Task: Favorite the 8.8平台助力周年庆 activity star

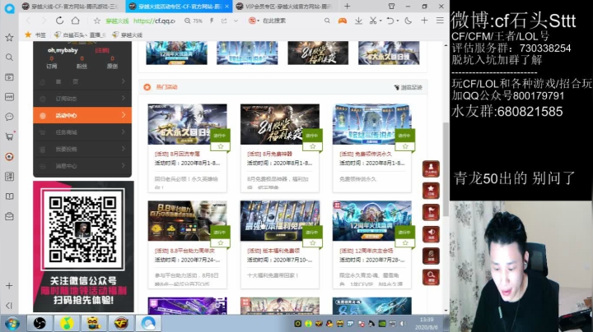Action: coord(221,243)
